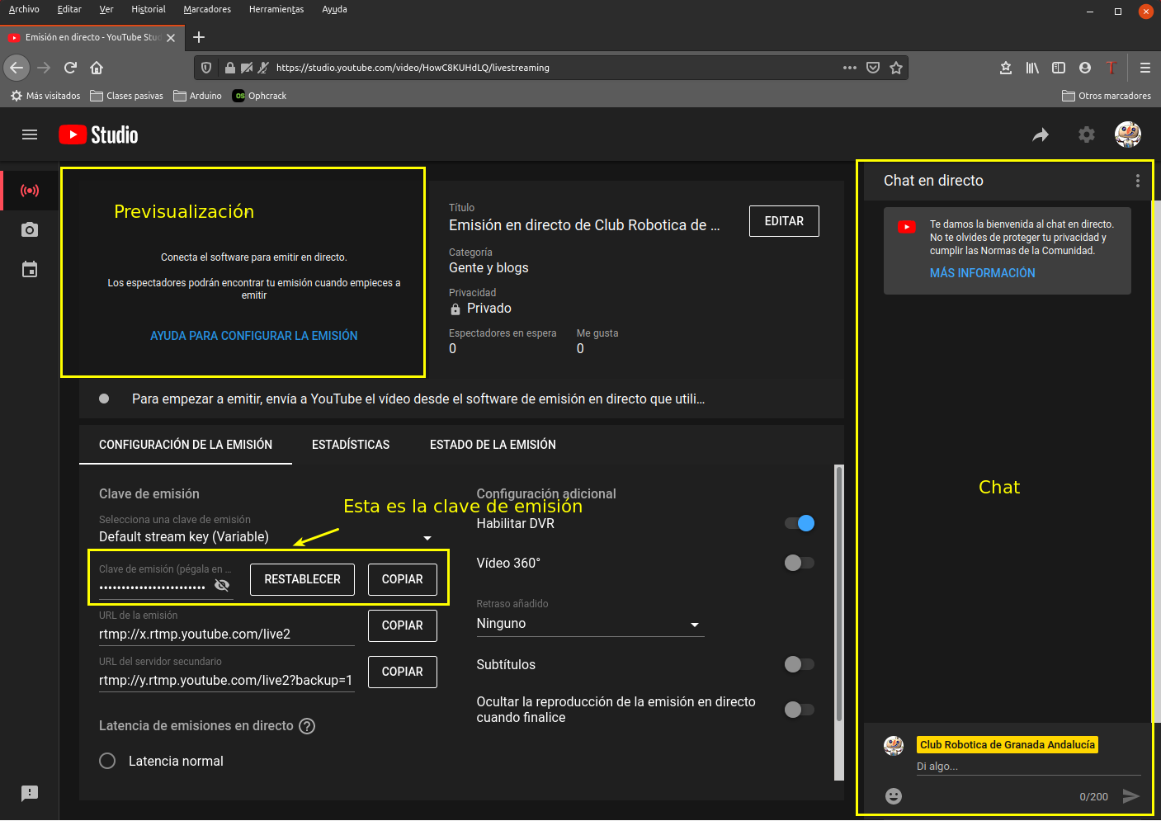
Task: Switch to Estado de la emisión tab
Action: click(493, 445)
